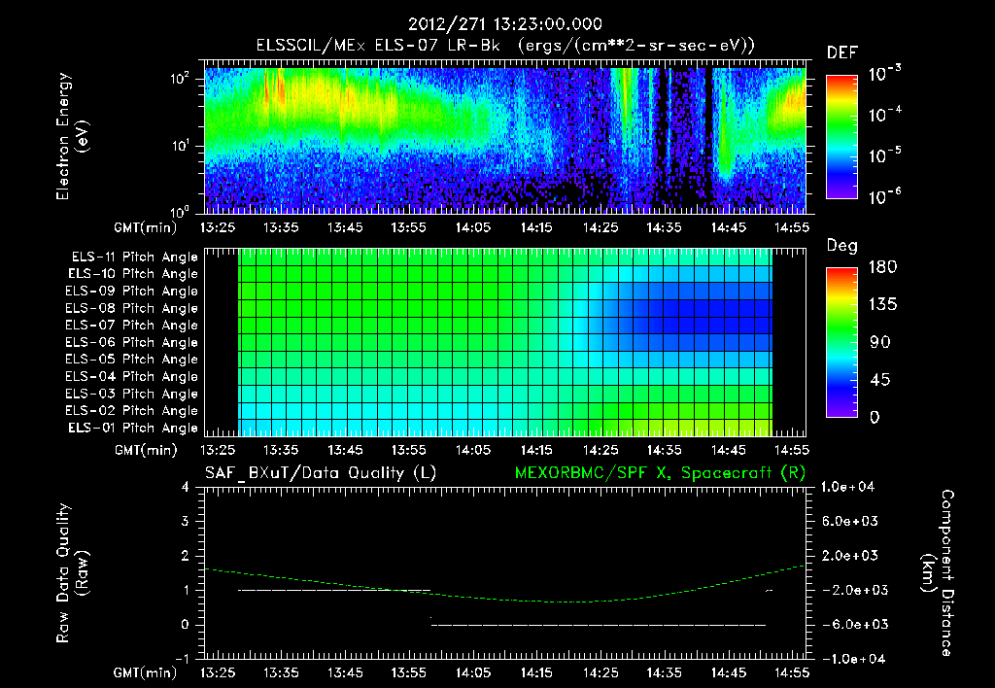
Task: Click ELS-06 Pitch Angle row label
Action: (131, 342)
